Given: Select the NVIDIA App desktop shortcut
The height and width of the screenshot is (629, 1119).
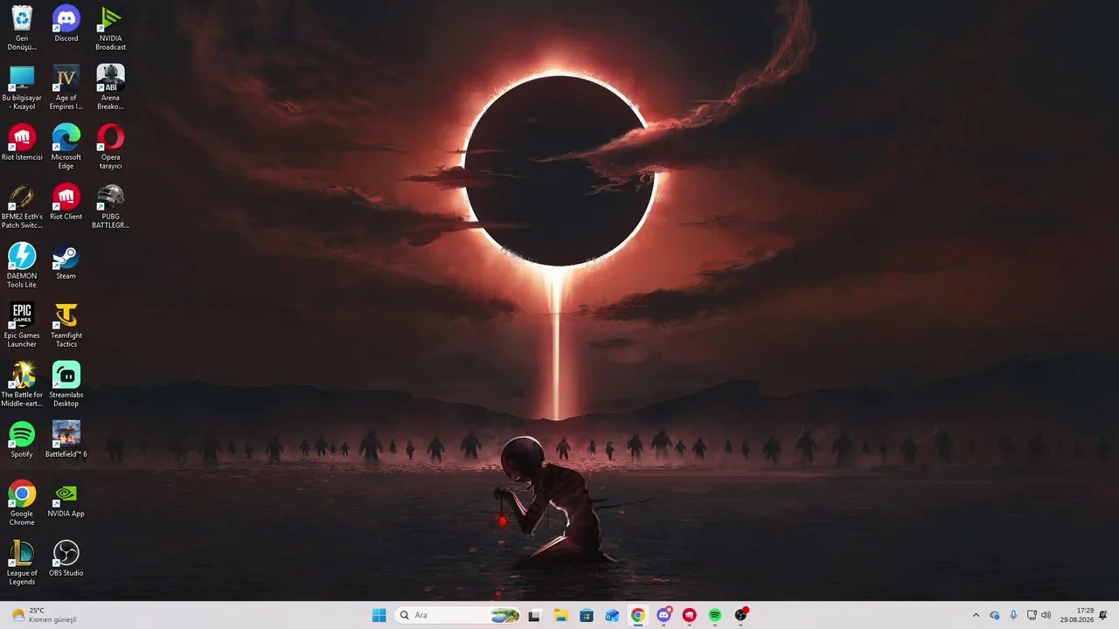Looking at the screenshot, I should click(66, 499).
